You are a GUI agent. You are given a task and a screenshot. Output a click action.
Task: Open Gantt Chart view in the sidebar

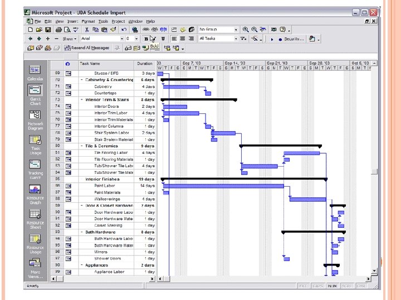[x=35, y=94]
